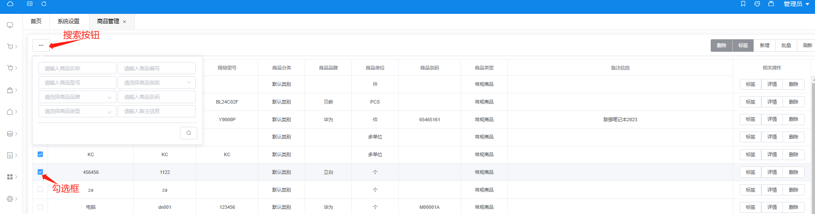Open the 请选择商品品牌 dropdown
Image resolution: width=815 pixels, height=214 pixels.
[77, 97]
